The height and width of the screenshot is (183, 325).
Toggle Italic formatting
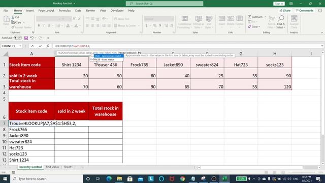[x=44, y=26]
